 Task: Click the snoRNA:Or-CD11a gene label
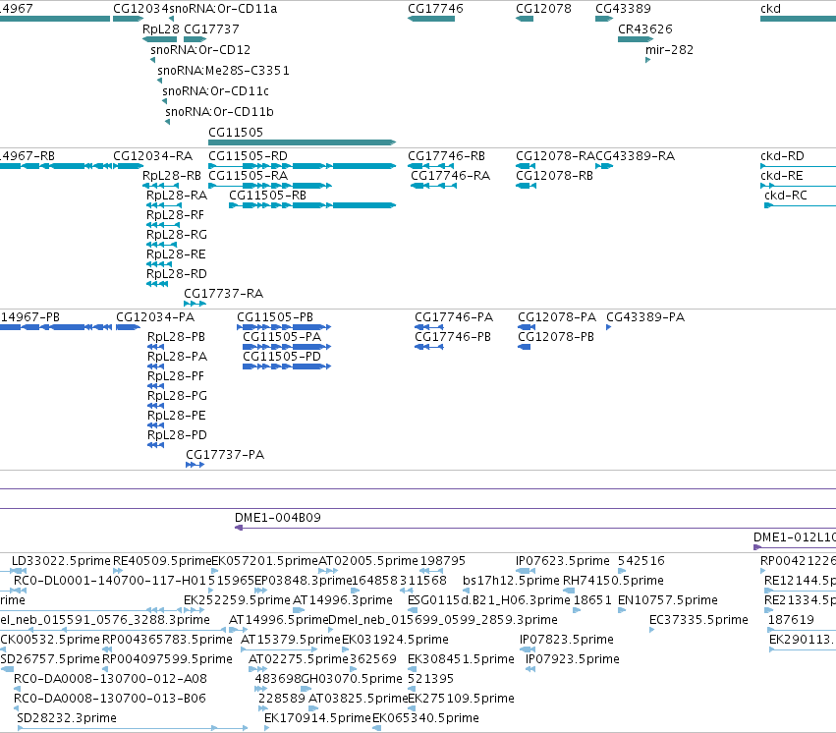(x=223, y=9)
